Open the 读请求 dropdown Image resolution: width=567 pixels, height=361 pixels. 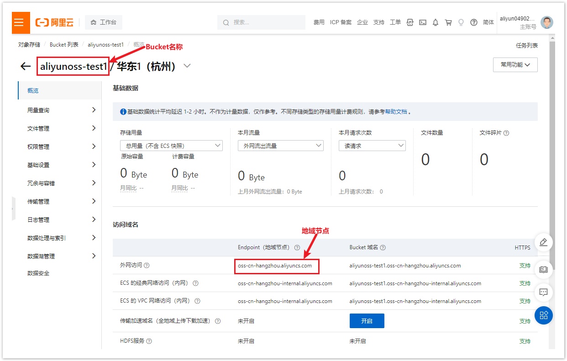pyautogui.click(x=372, y=146)
